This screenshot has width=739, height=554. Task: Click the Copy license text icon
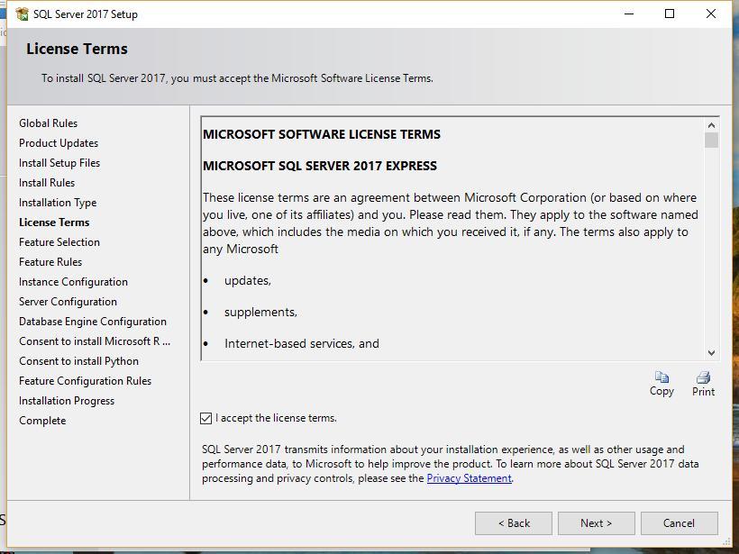coord(661,377)
